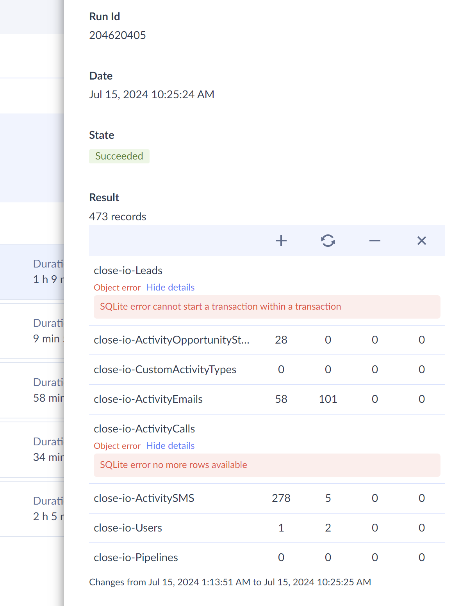
Task: Select the background run row with 1 h 9 duration
Action: (x=32, y=272)
